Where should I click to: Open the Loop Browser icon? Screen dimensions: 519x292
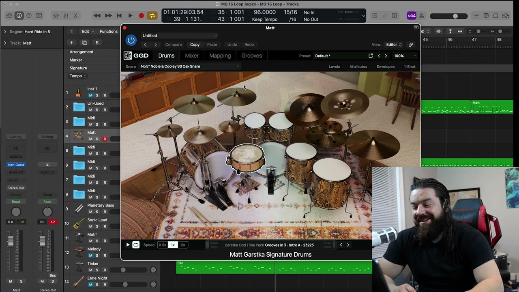tap(495, 15)
